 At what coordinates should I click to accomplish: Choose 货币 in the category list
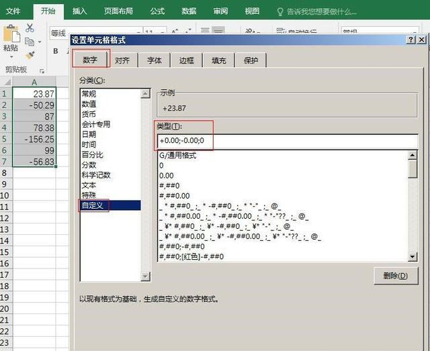point(110,114)
